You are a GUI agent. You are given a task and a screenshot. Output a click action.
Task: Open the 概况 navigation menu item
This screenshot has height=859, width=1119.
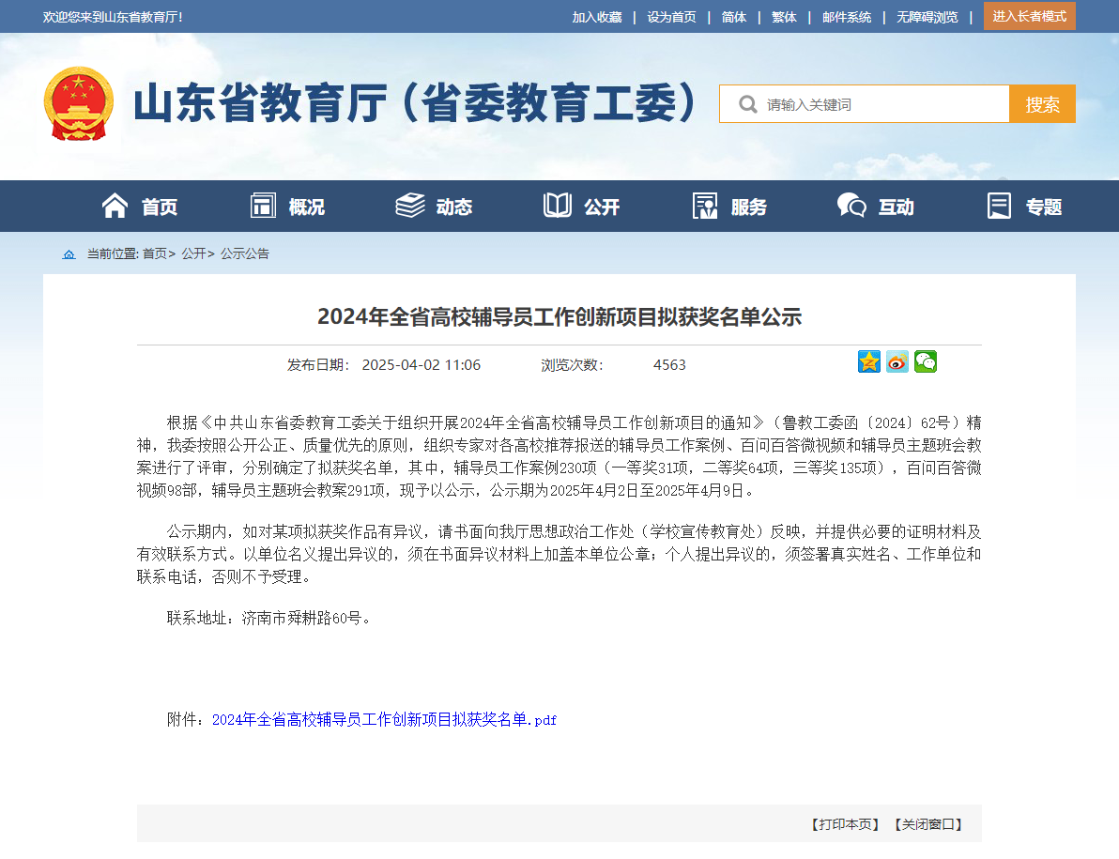pyautogui.click(x=287, y=207)
